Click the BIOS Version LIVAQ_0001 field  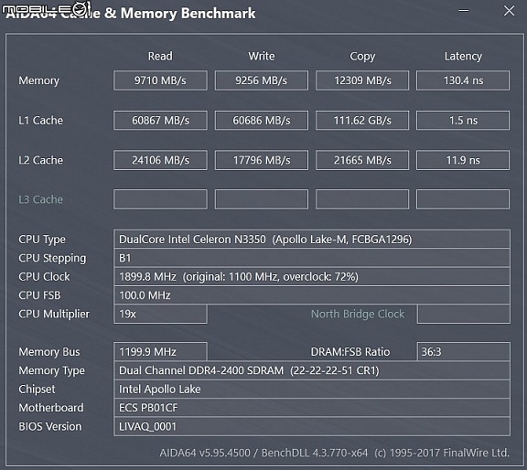312,427
